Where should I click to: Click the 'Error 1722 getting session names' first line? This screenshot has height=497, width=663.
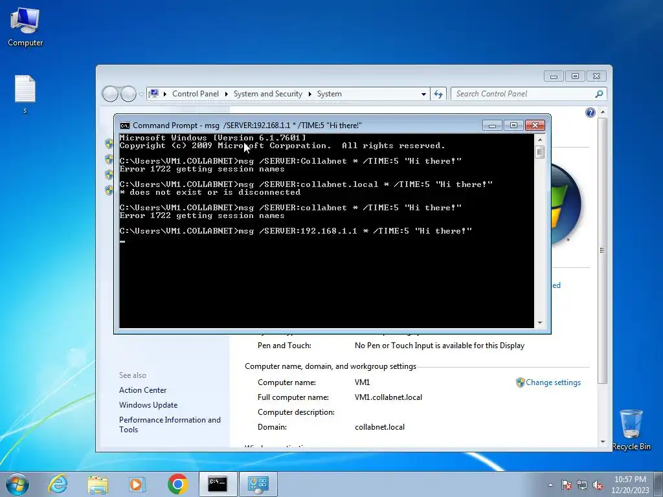[202, 169]
